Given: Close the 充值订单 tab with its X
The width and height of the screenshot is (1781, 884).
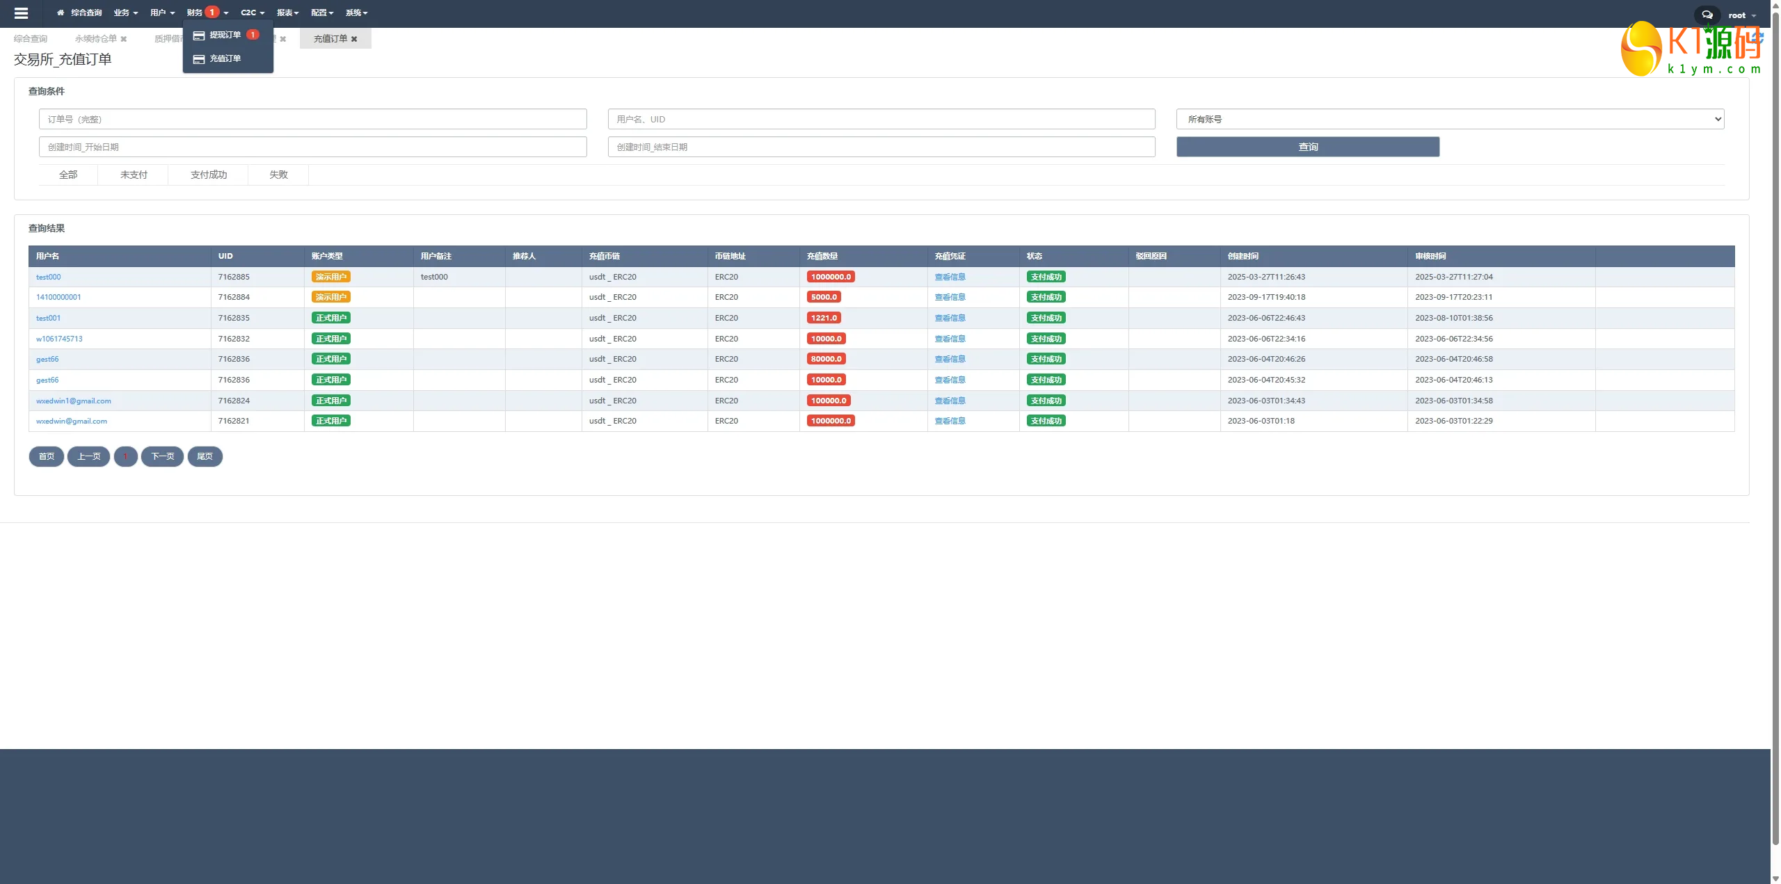Looking at the screenshot, I should point(354,39).
